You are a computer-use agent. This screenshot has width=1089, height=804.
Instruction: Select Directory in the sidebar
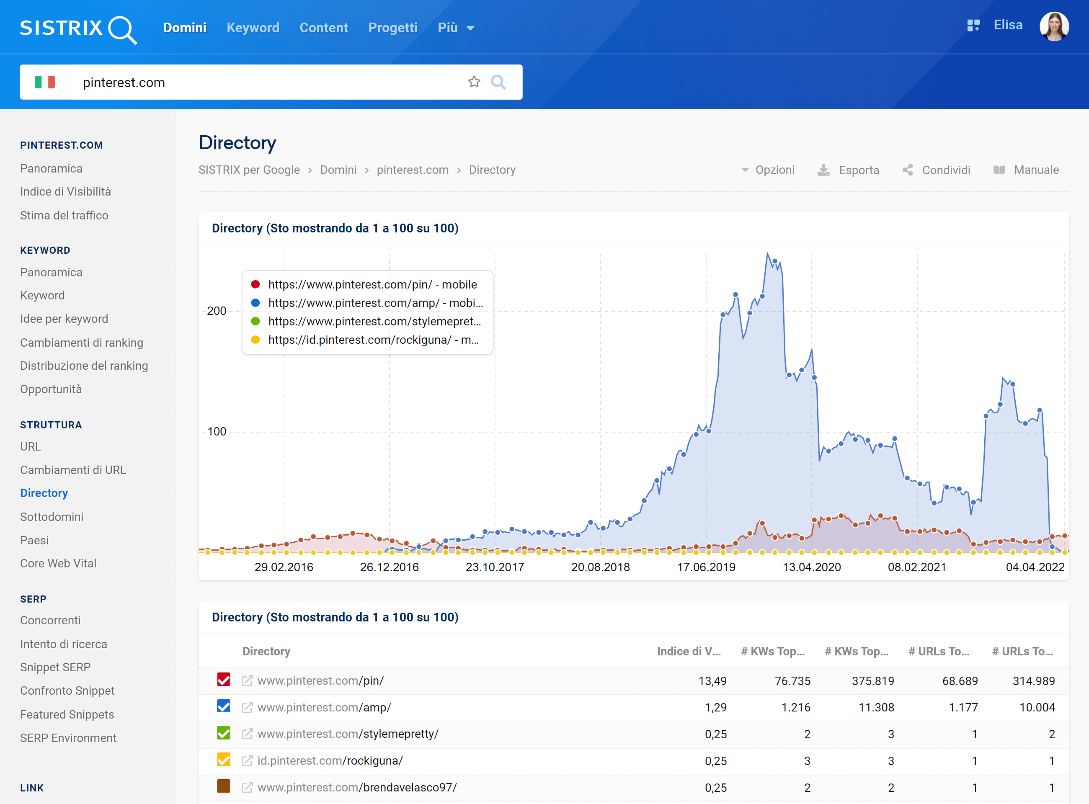(44, 493)
